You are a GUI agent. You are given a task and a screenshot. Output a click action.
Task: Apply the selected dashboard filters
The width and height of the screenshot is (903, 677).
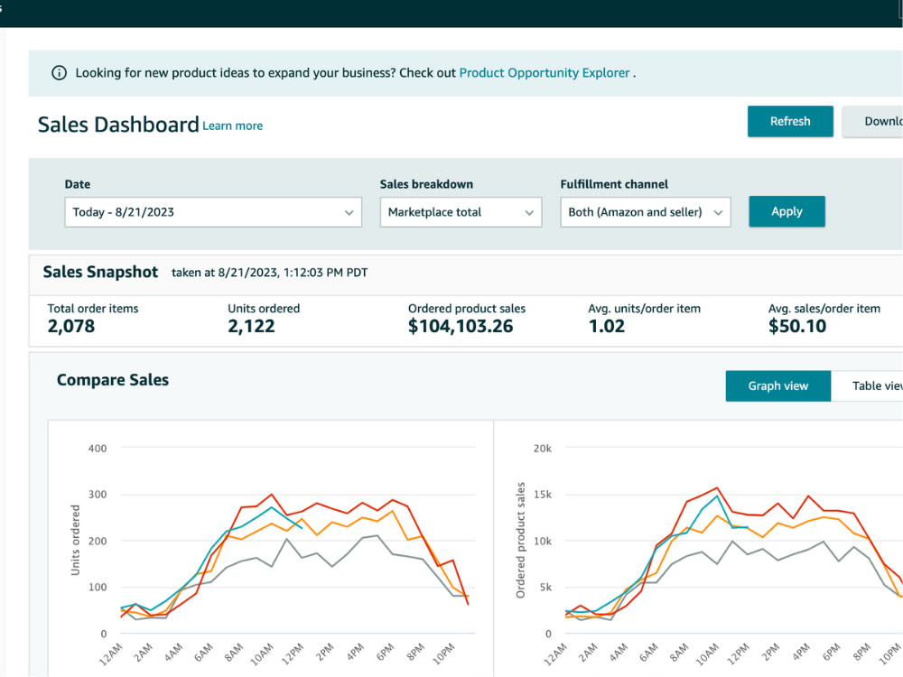pyautogui.click(x=787, y=211)
